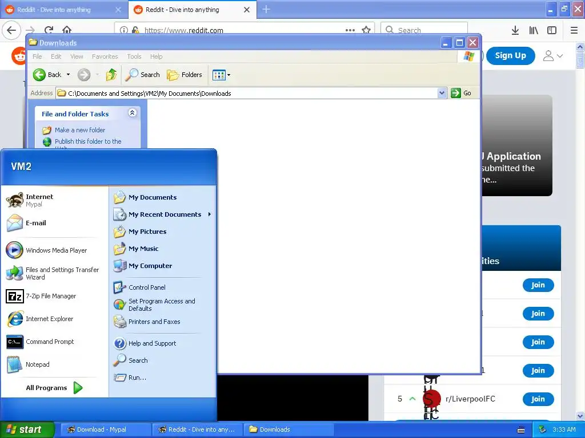The height and width of the screenshot is (438, 585).
Task: Open a new browser tab
Action: click(266, 9)
